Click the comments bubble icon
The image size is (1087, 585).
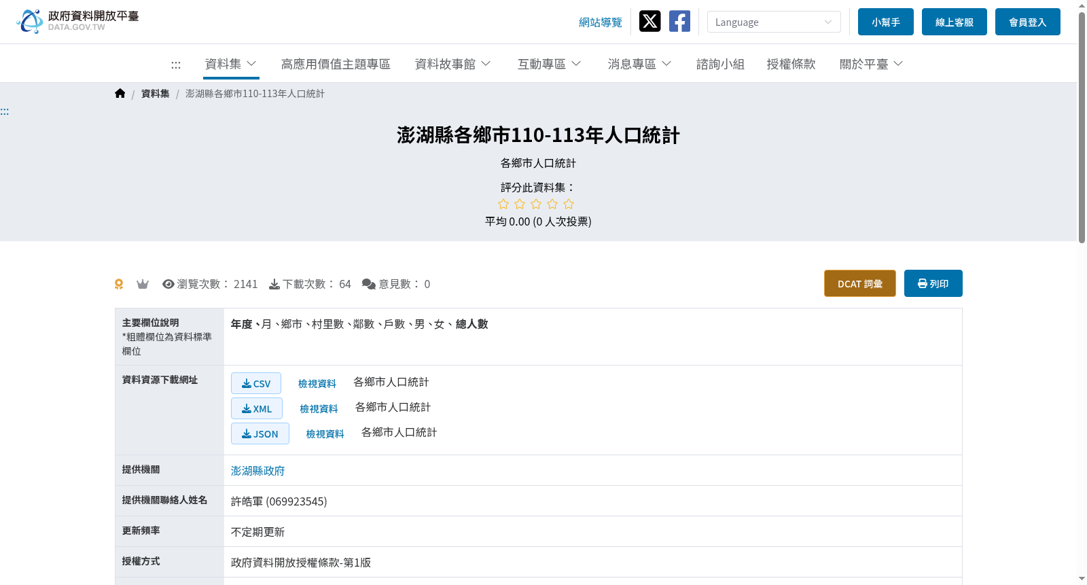click(369, 284)
